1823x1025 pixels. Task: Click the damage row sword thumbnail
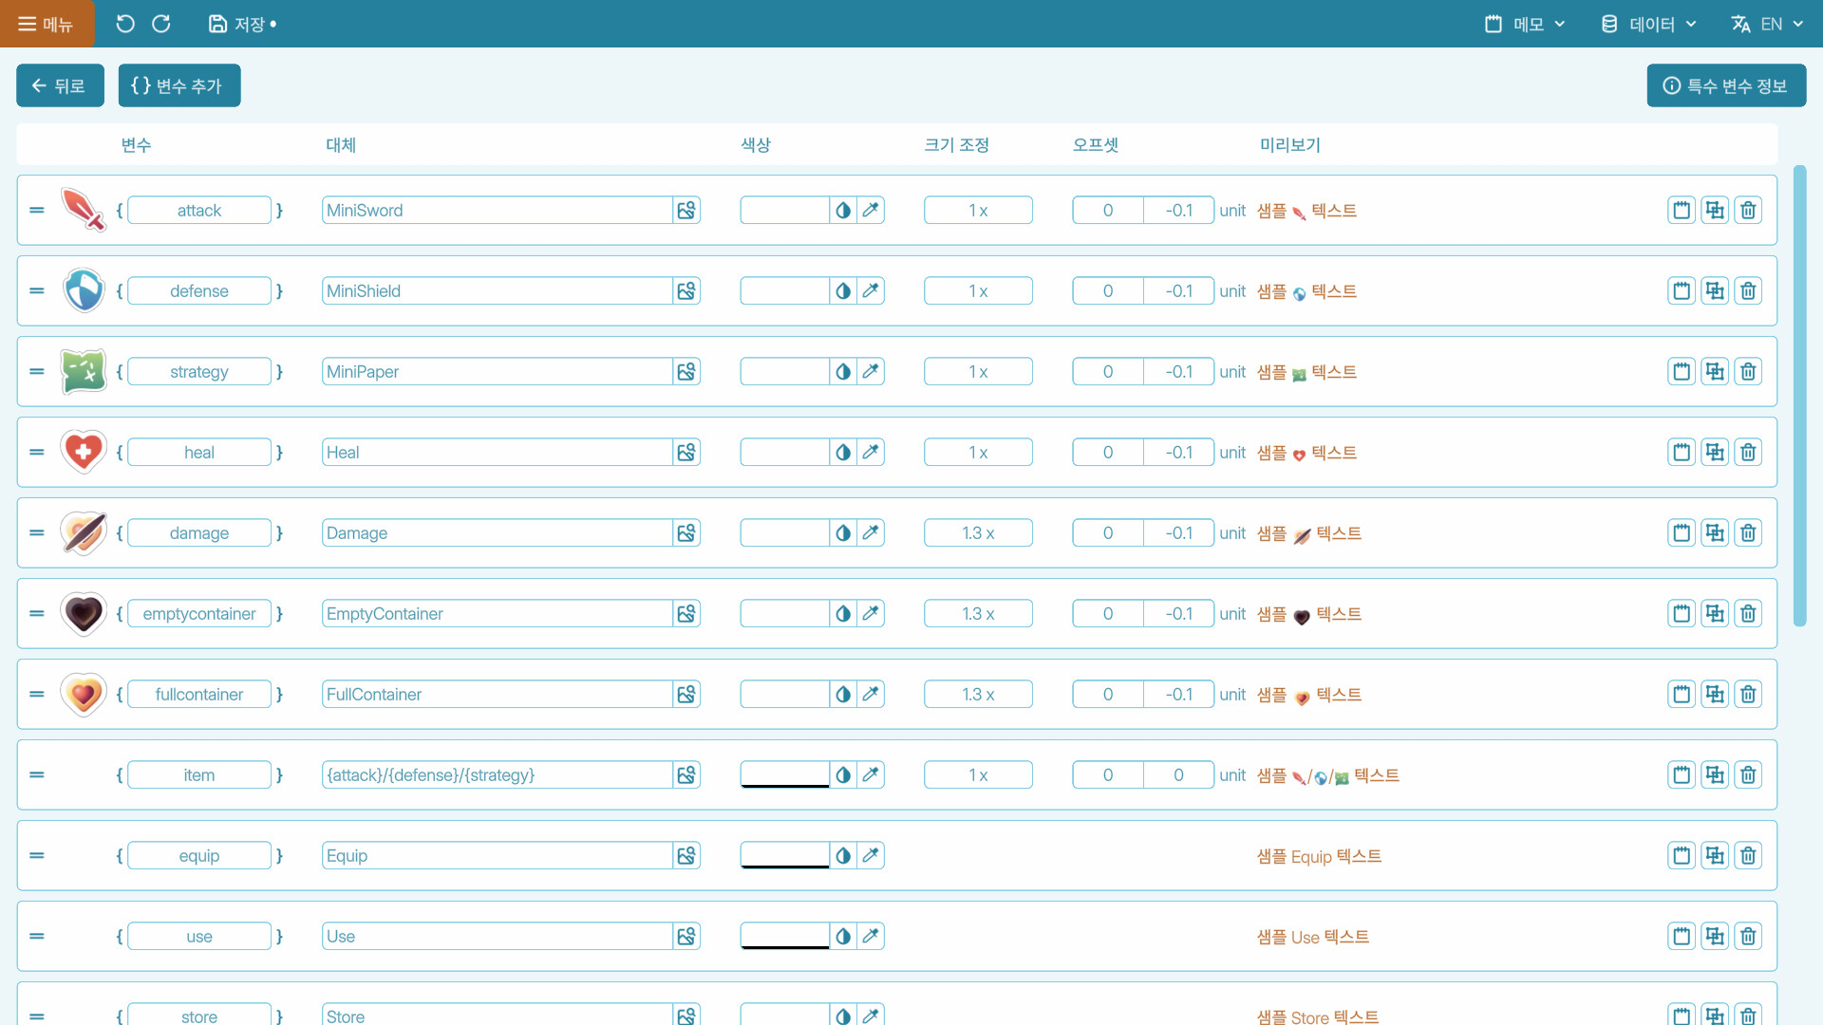point(84,533)
